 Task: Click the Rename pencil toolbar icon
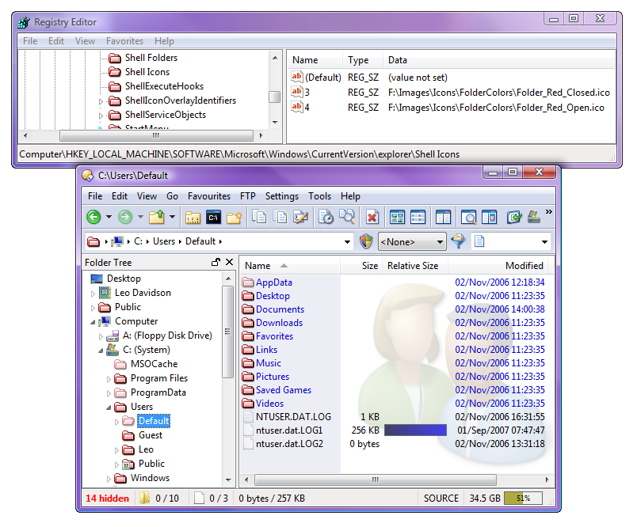point(301,217)
